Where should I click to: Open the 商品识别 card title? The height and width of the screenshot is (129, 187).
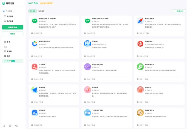click(148, 87)
